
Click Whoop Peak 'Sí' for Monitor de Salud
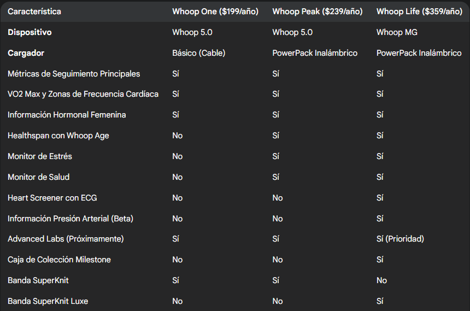click(x=276, y=177)
